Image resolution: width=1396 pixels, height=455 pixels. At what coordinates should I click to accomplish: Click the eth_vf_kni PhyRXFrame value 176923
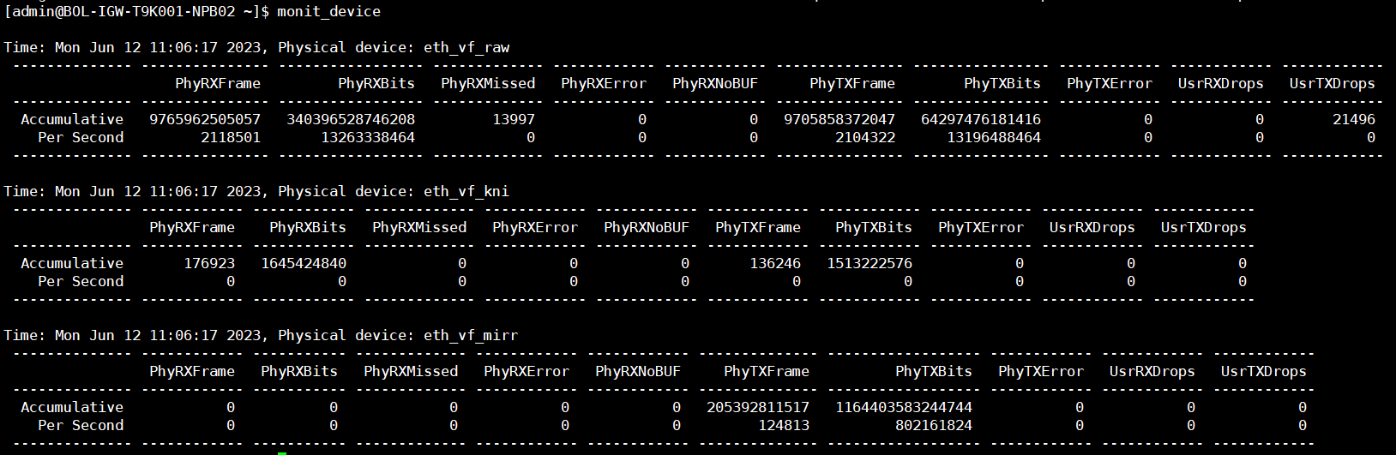tap(209, 263)
